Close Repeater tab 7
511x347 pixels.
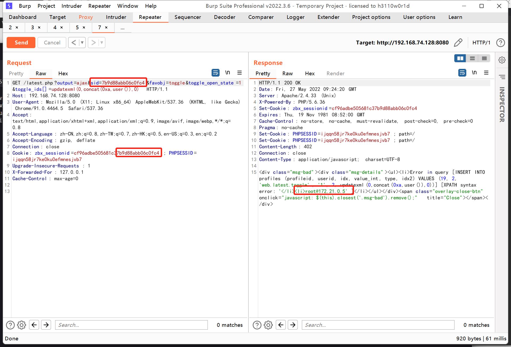click(106, 27)
